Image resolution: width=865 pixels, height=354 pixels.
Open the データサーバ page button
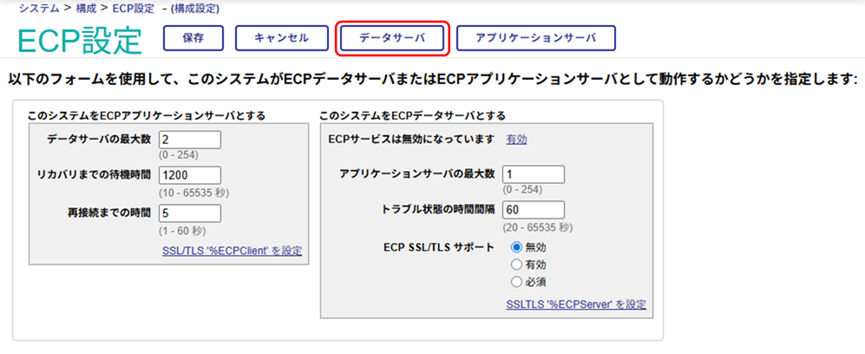(x=393, y=38)
